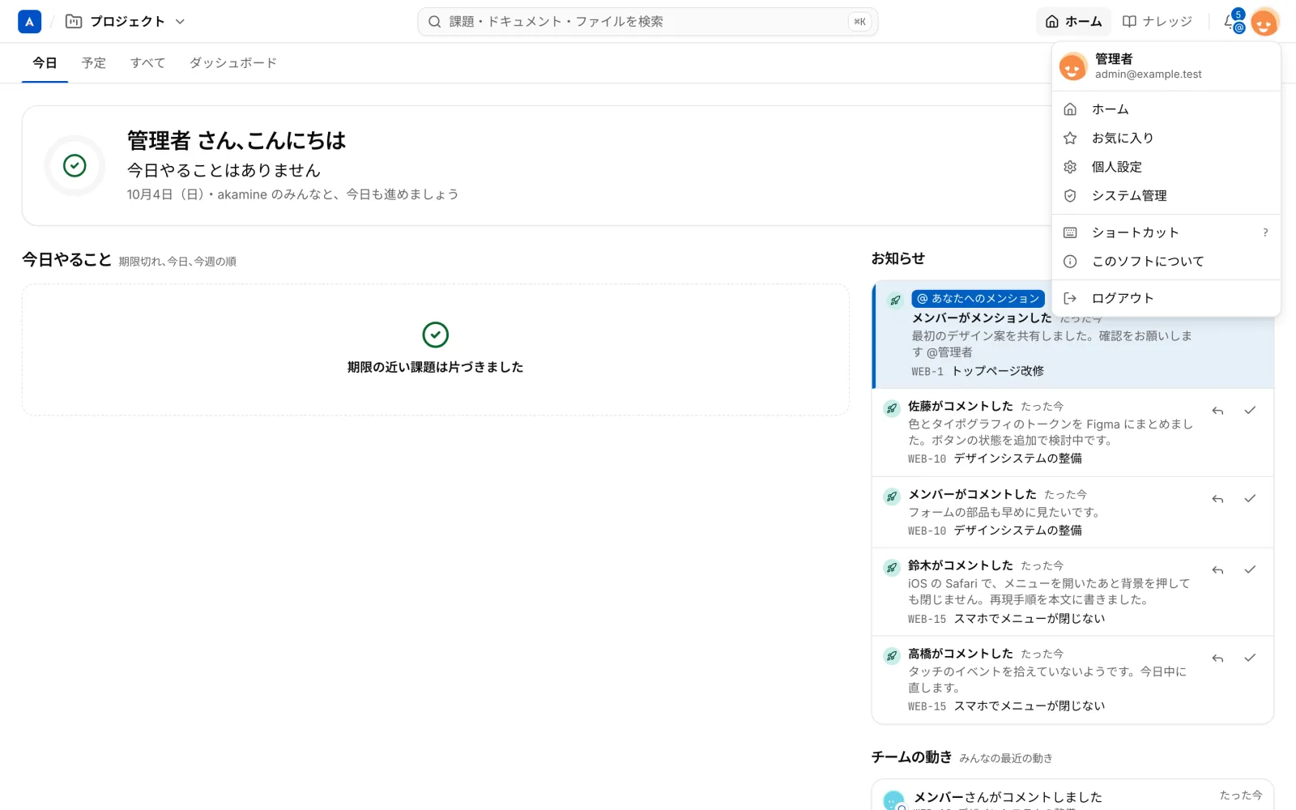Click the gear icon beside 個人設定
Screen dimensions: 1296x810
pos(1070,167)
